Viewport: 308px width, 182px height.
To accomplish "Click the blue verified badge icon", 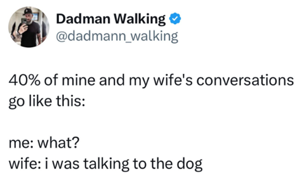I will click(x=173, y=19).
